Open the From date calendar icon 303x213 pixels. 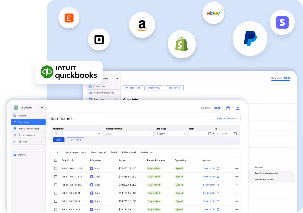point(210,134)
